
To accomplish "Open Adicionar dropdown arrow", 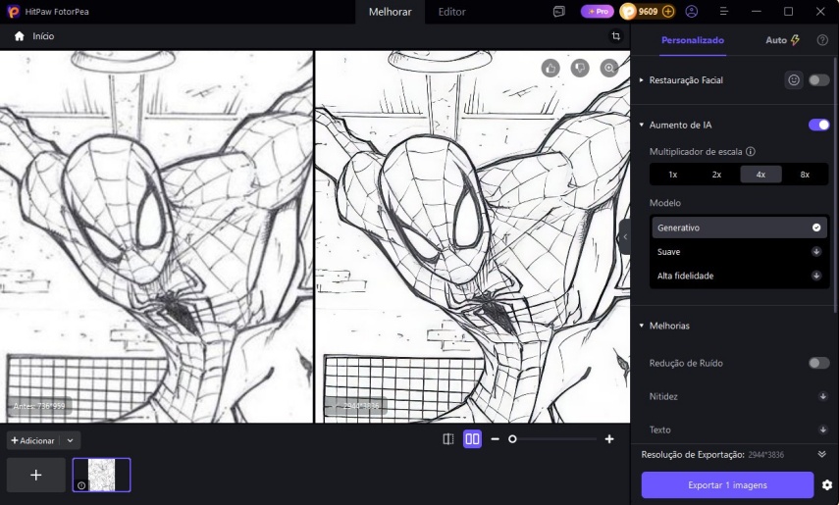I will pos(70,441).
